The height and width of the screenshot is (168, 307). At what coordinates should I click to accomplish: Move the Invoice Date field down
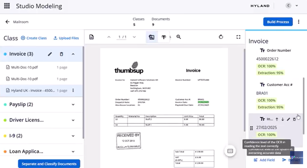[x=283, y=119]
